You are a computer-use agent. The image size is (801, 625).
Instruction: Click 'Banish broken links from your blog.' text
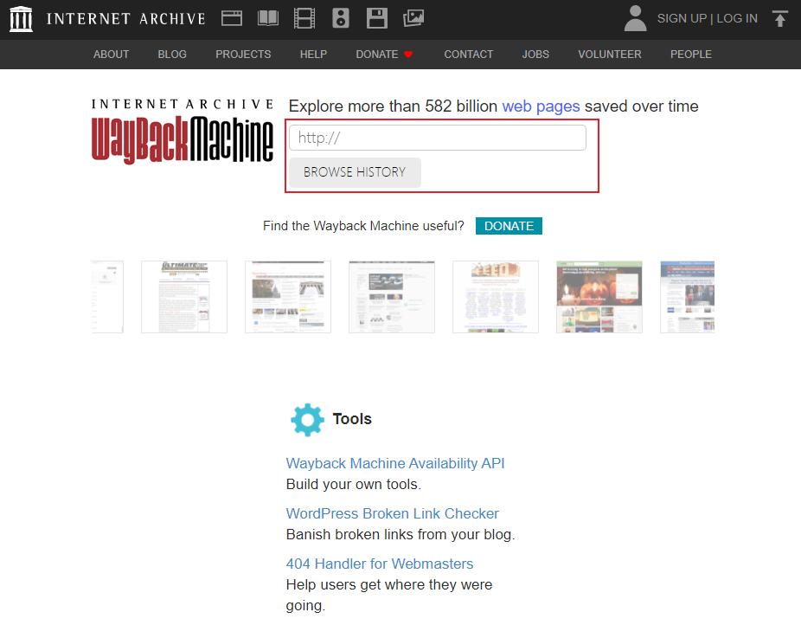[x=400, y=535]
